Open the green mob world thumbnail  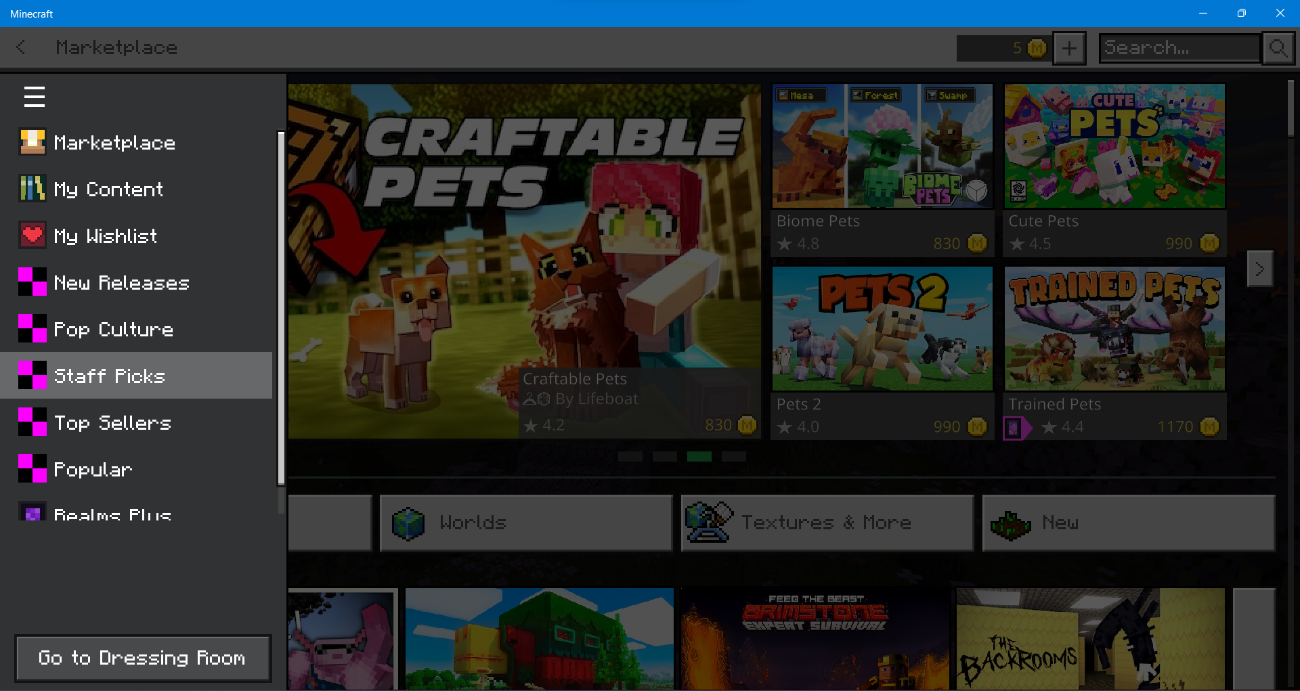click(x=540, y=640)
